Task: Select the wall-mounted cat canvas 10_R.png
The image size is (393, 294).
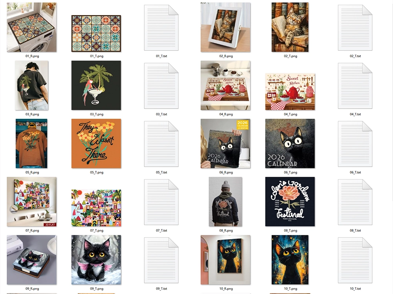Action: pyautogui.click(x=226, y=260)
